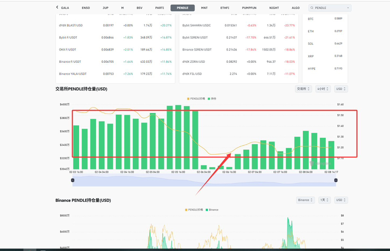Open the 1天 interval dropdown
The image size is (390, 251).
pyautogui.click(x=325, y=200)
